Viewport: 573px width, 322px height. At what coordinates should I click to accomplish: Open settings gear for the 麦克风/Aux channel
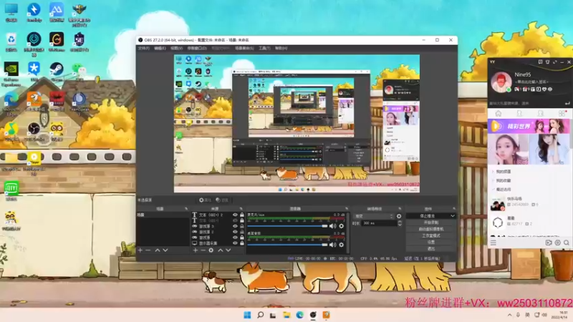[342, 226]
